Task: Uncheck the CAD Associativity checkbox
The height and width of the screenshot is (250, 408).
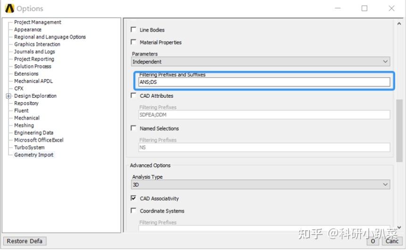Action: point(133,198)
